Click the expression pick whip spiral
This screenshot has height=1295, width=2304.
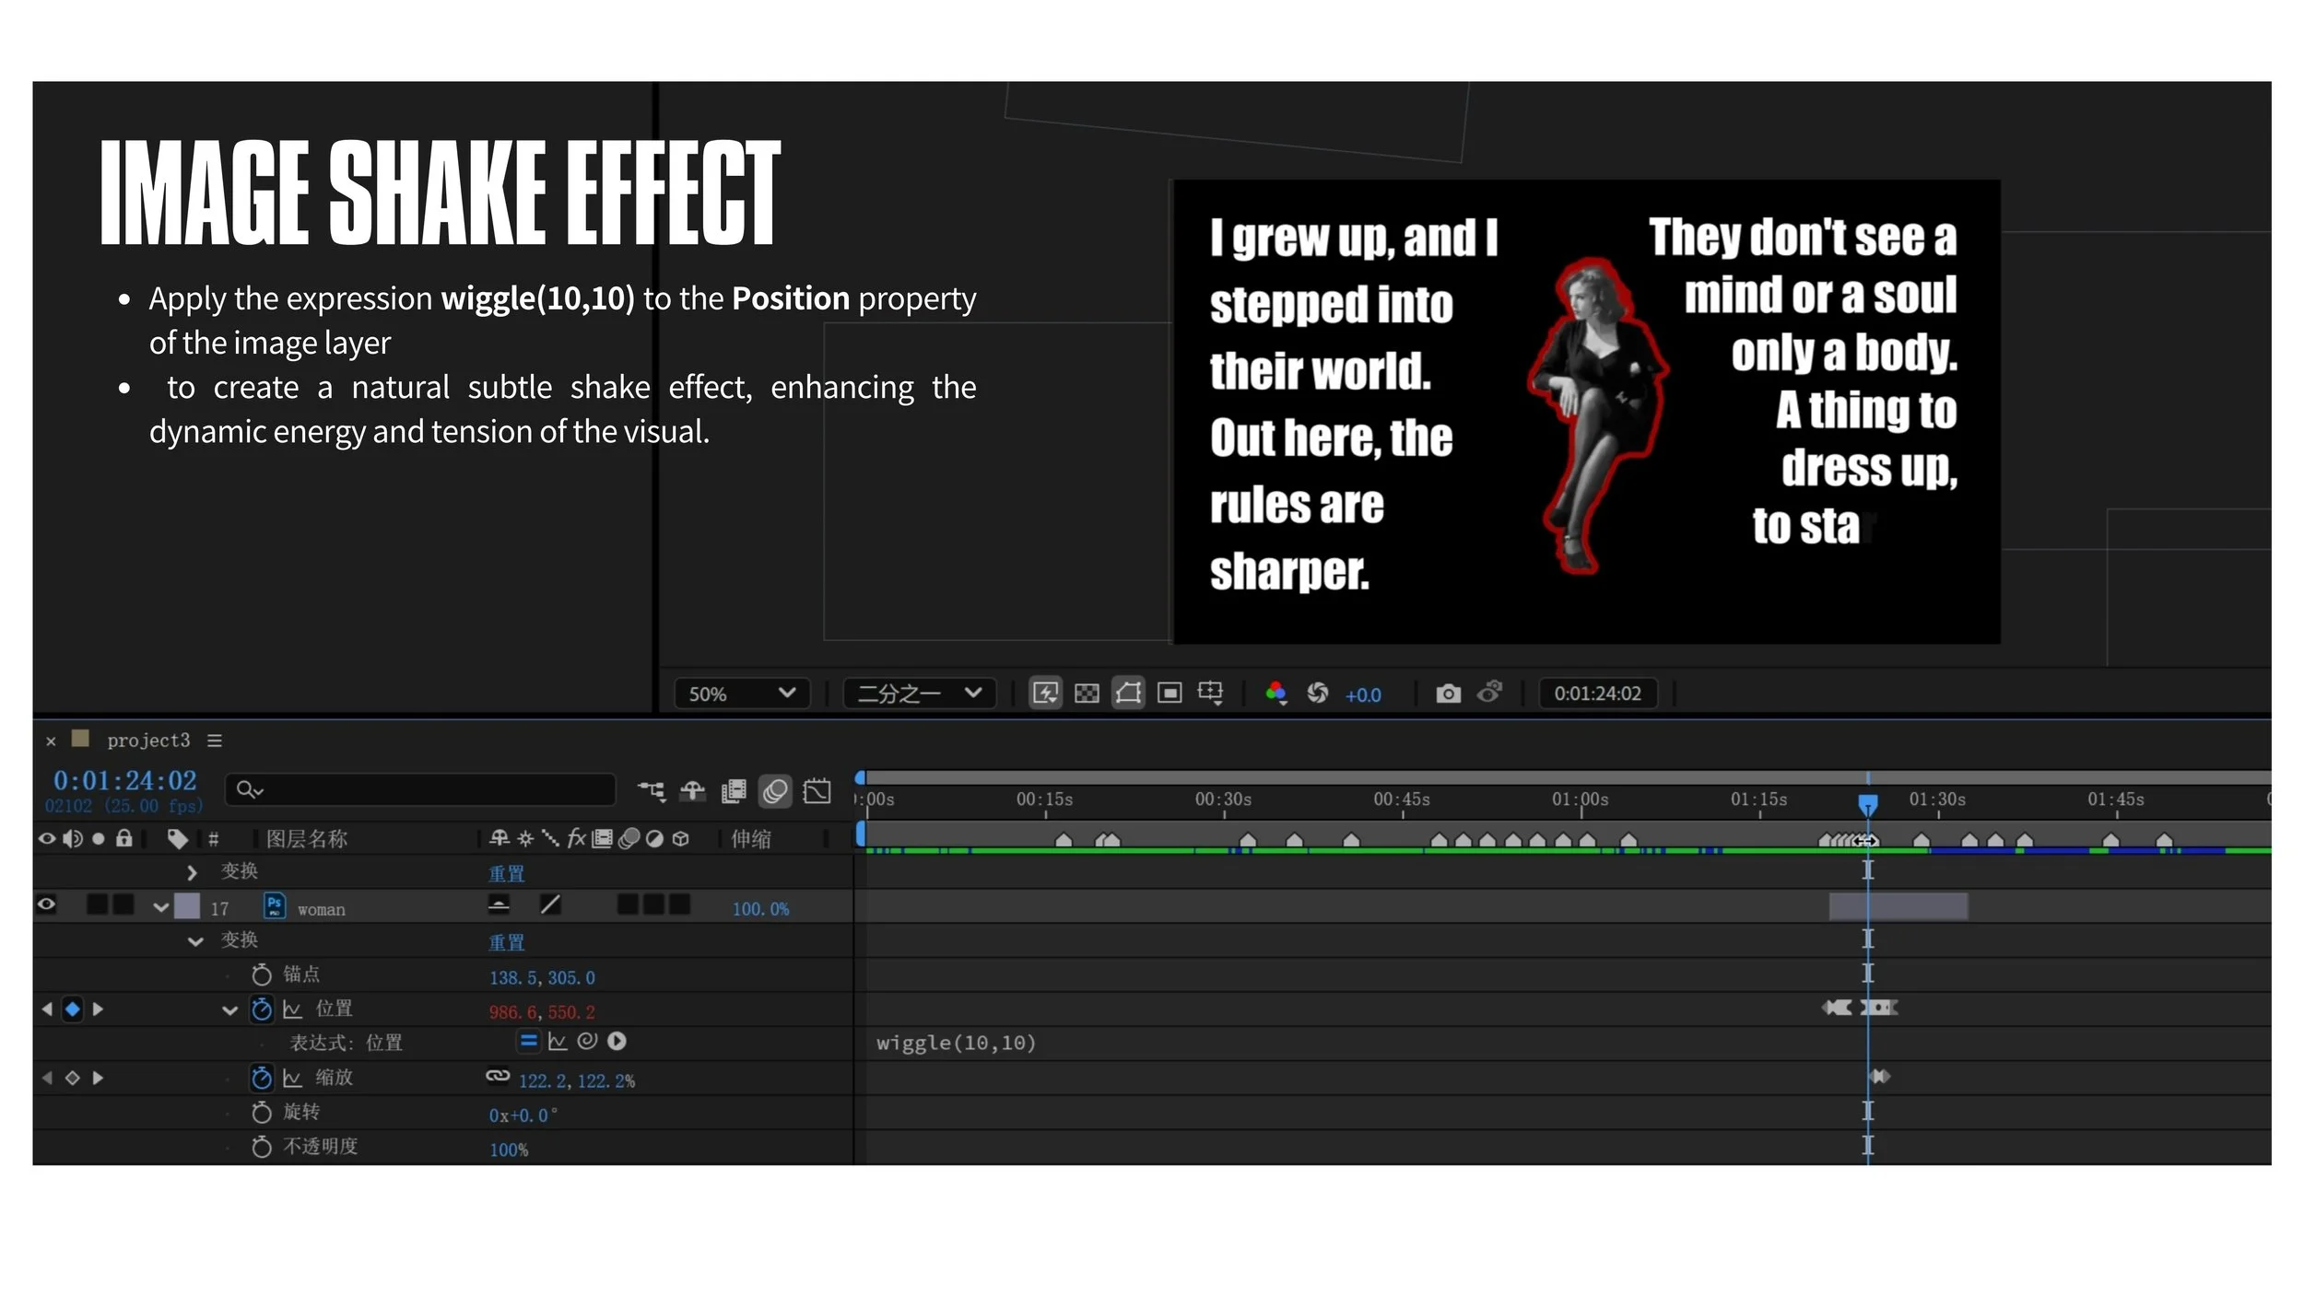pyautogui.click(x=587, y=1041)
